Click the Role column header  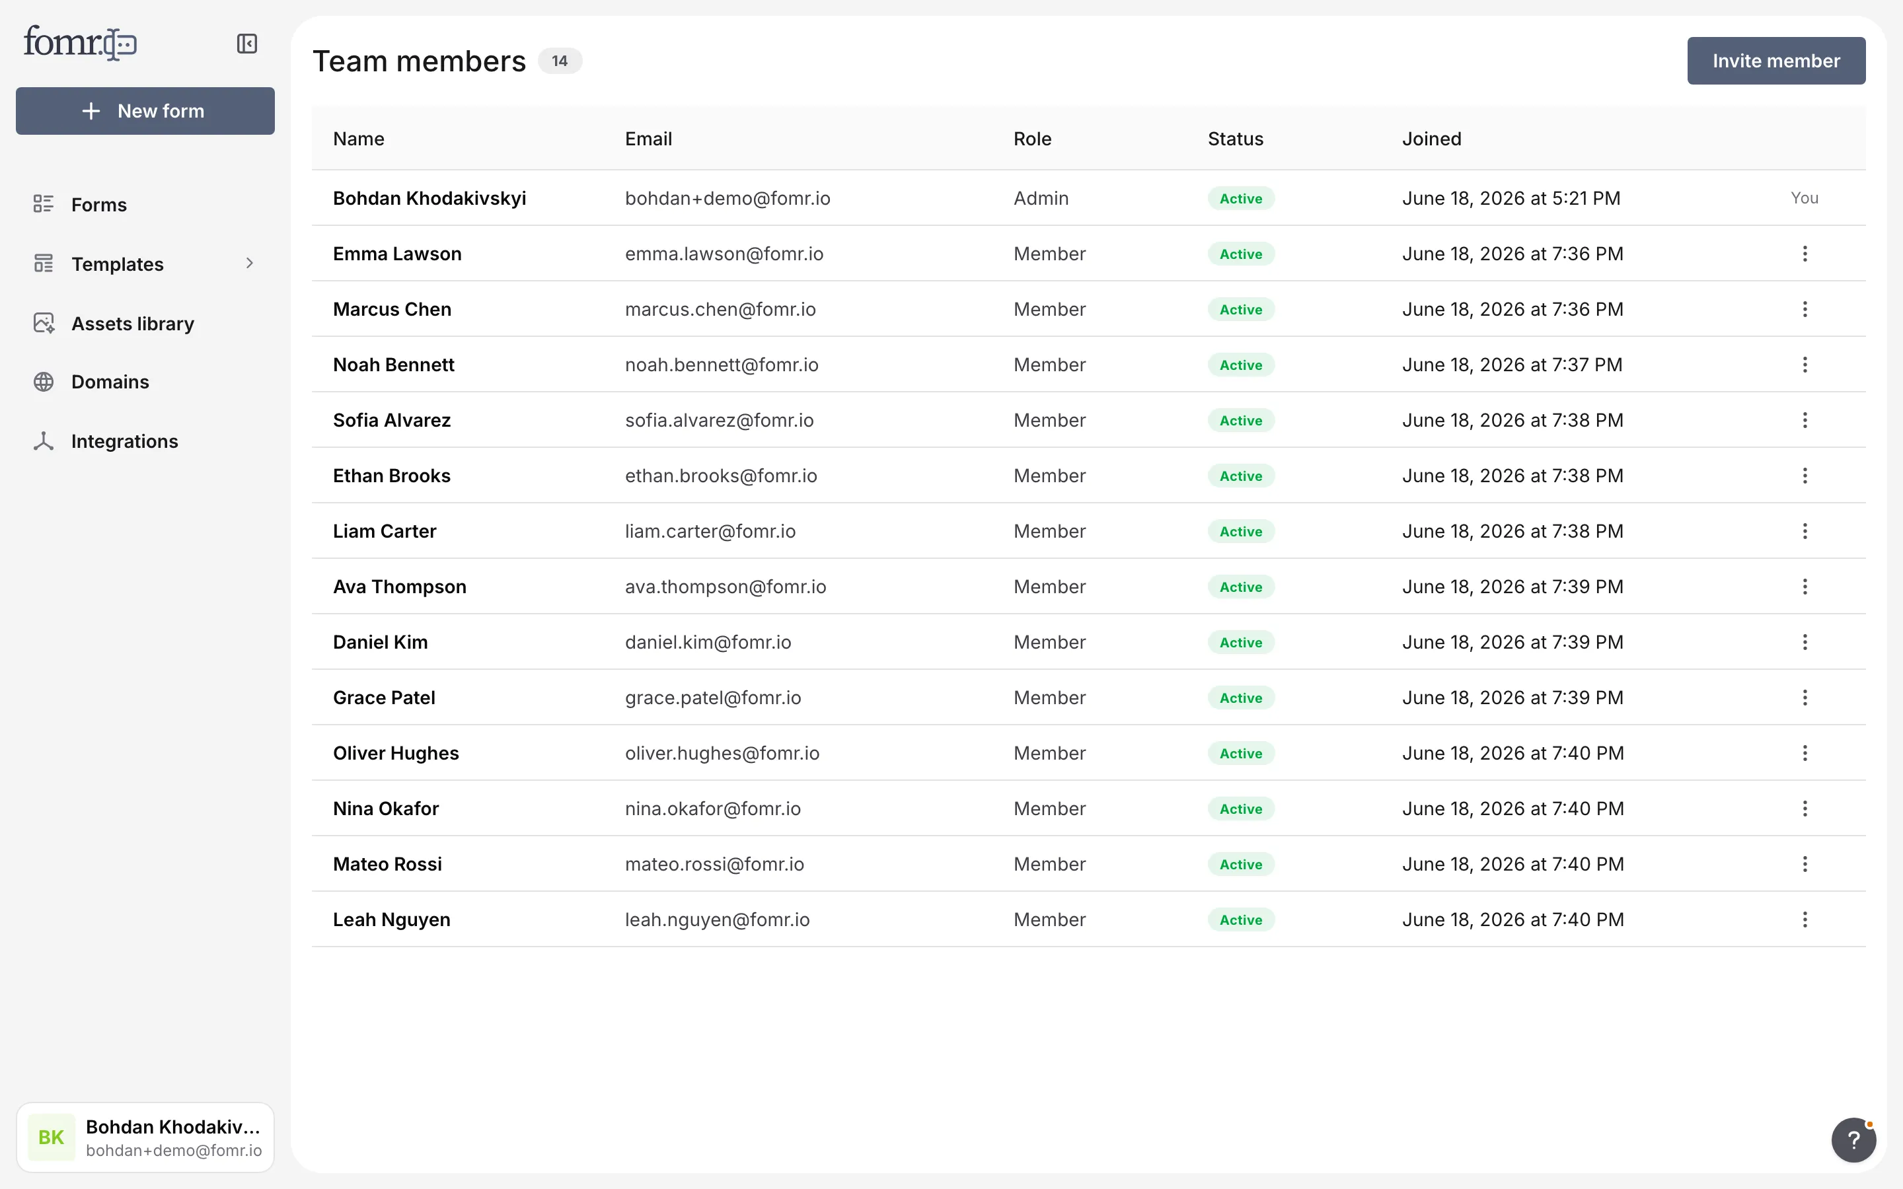[1031, 139]
